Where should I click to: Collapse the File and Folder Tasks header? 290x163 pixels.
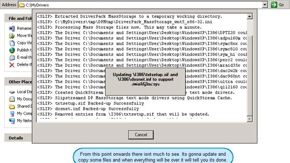click(18, 19)
